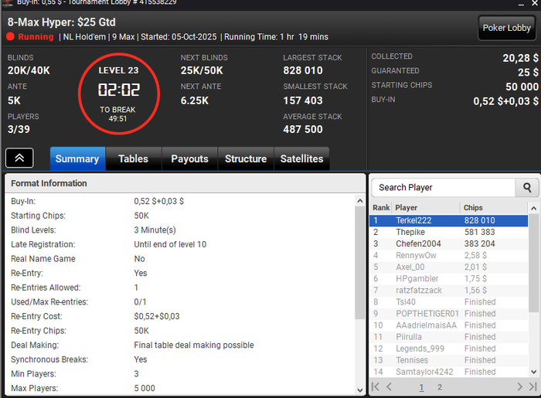Go to previous page of player list
Screen dimensions: 541x398
pos(390,387)
